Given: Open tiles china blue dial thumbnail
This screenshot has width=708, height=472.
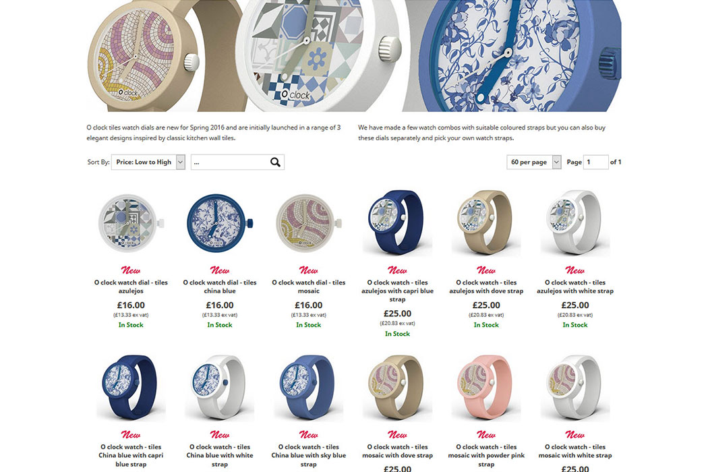Looking at the screenshot, I should [x=220, y=223].
